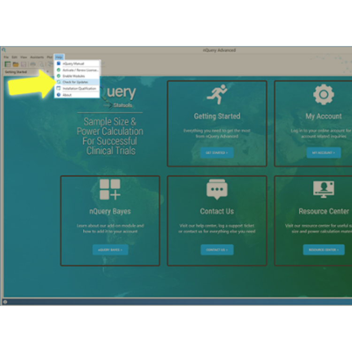Choose Enable Modules in Help menu
The image size is (352, 352).
[x=74, y=76]
